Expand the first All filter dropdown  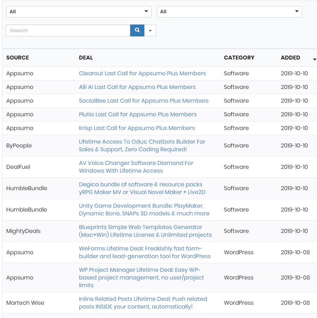79,12
